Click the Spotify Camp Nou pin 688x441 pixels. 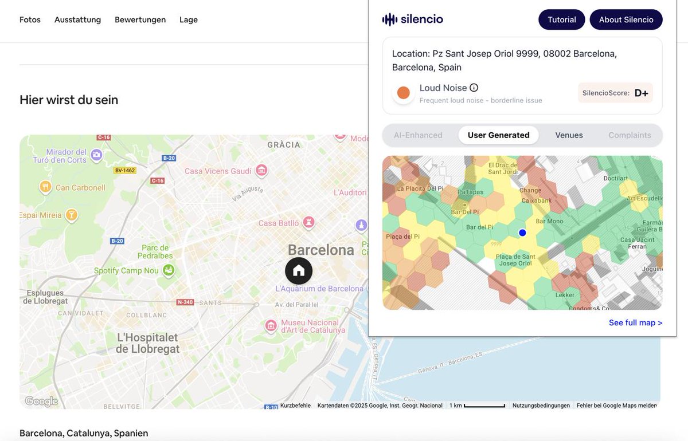tap(168, 270)
